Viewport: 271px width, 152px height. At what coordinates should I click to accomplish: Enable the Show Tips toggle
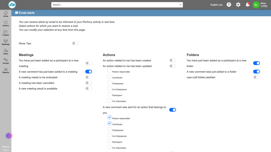(x=75, y=43)
